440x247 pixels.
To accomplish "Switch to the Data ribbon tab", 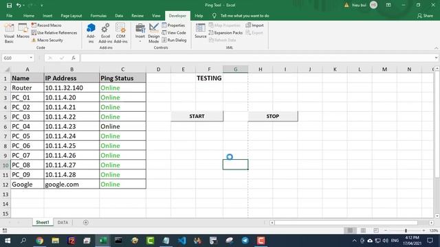I will (119, 16).
